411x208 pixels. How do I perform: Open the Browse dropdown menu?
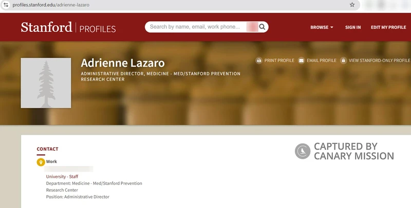322,27
